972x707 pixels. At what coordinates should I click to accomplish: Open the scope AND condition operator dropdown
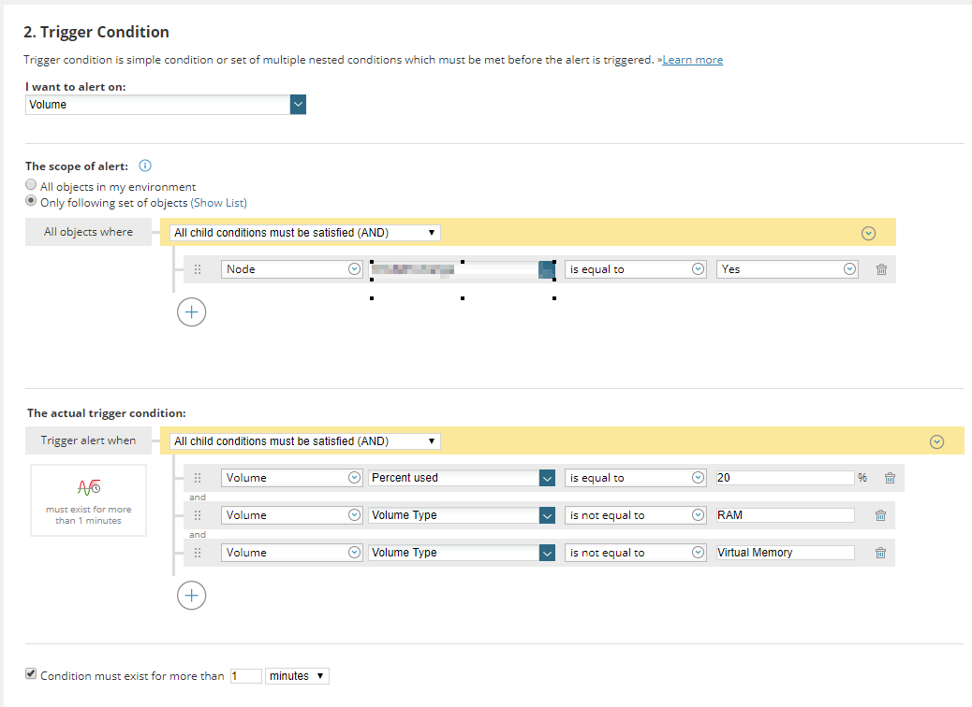306,232
